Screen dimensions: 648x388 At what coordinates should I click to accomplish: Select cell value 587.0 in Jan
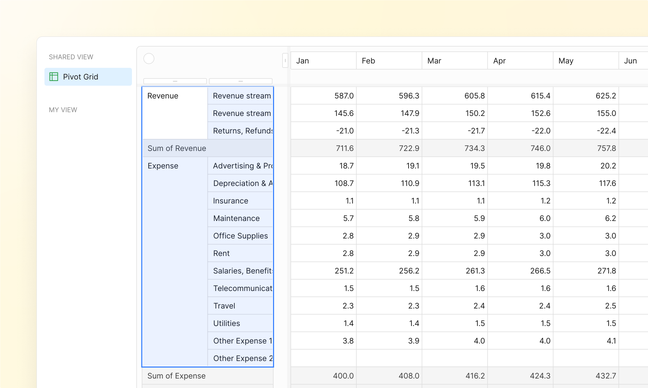(x=323, y=96)
